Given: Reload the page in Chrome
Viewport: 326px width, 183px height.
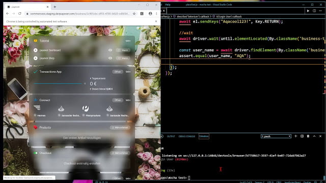Looking at the screenshot, I should (20, 14).
